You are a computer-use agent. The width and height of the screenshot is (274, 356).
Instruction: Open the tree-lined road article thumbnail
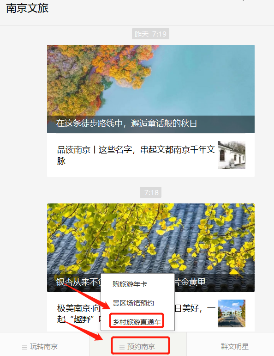pos(232,313)
